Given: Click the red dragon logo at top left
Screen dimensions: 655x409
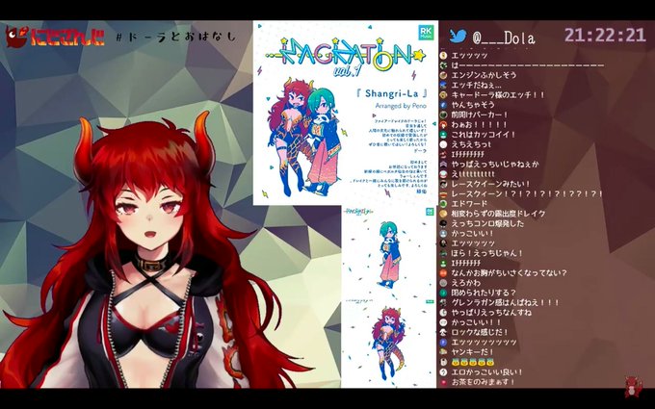Looking at the screenshot, I should pyautogui.click(x=16, y=37).
